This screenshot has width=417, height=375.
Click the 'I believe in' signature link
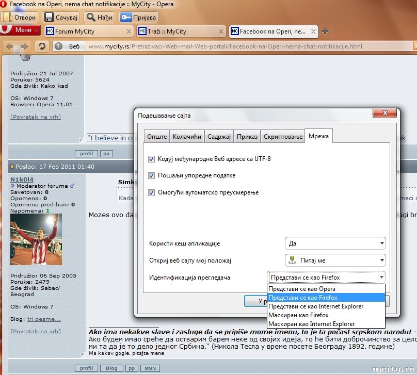point(110,138)
